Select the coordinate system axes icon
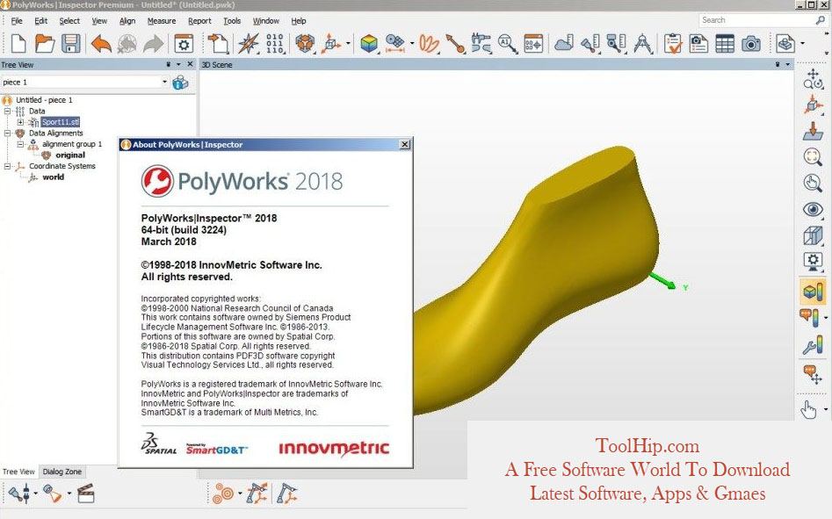This screenshot has width=832, height=519. 331,44
